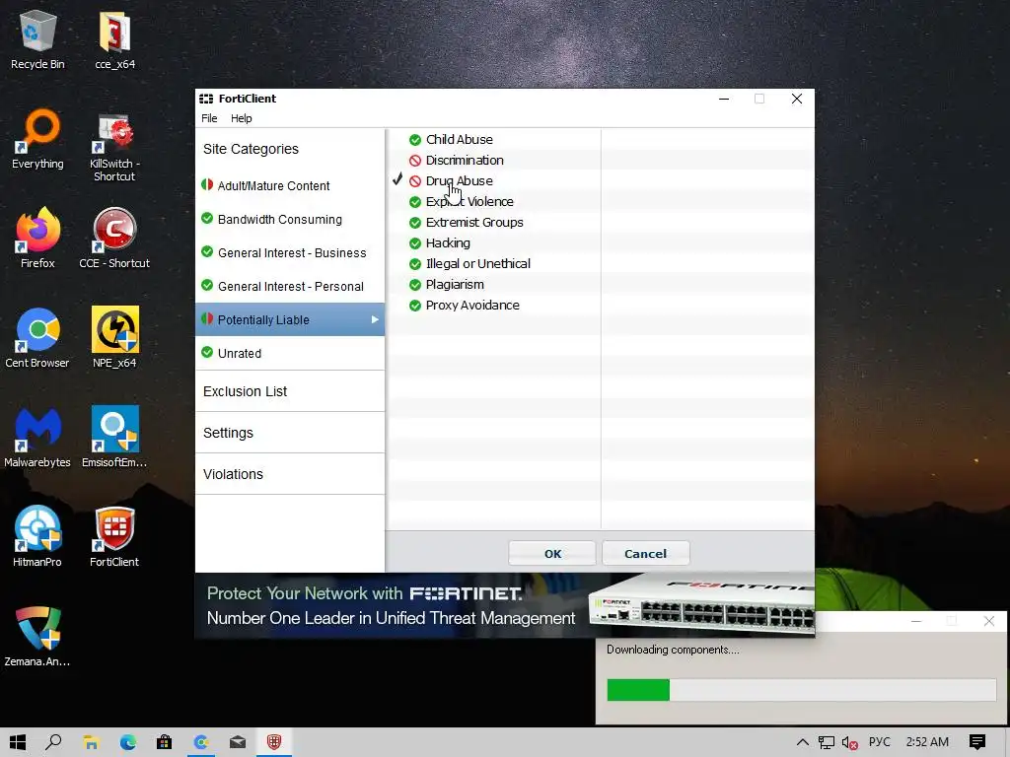The width and height of the screenshot is (1010, 757).
Task: Select the Cent Browser desktop icon
Action: point(37,338)
